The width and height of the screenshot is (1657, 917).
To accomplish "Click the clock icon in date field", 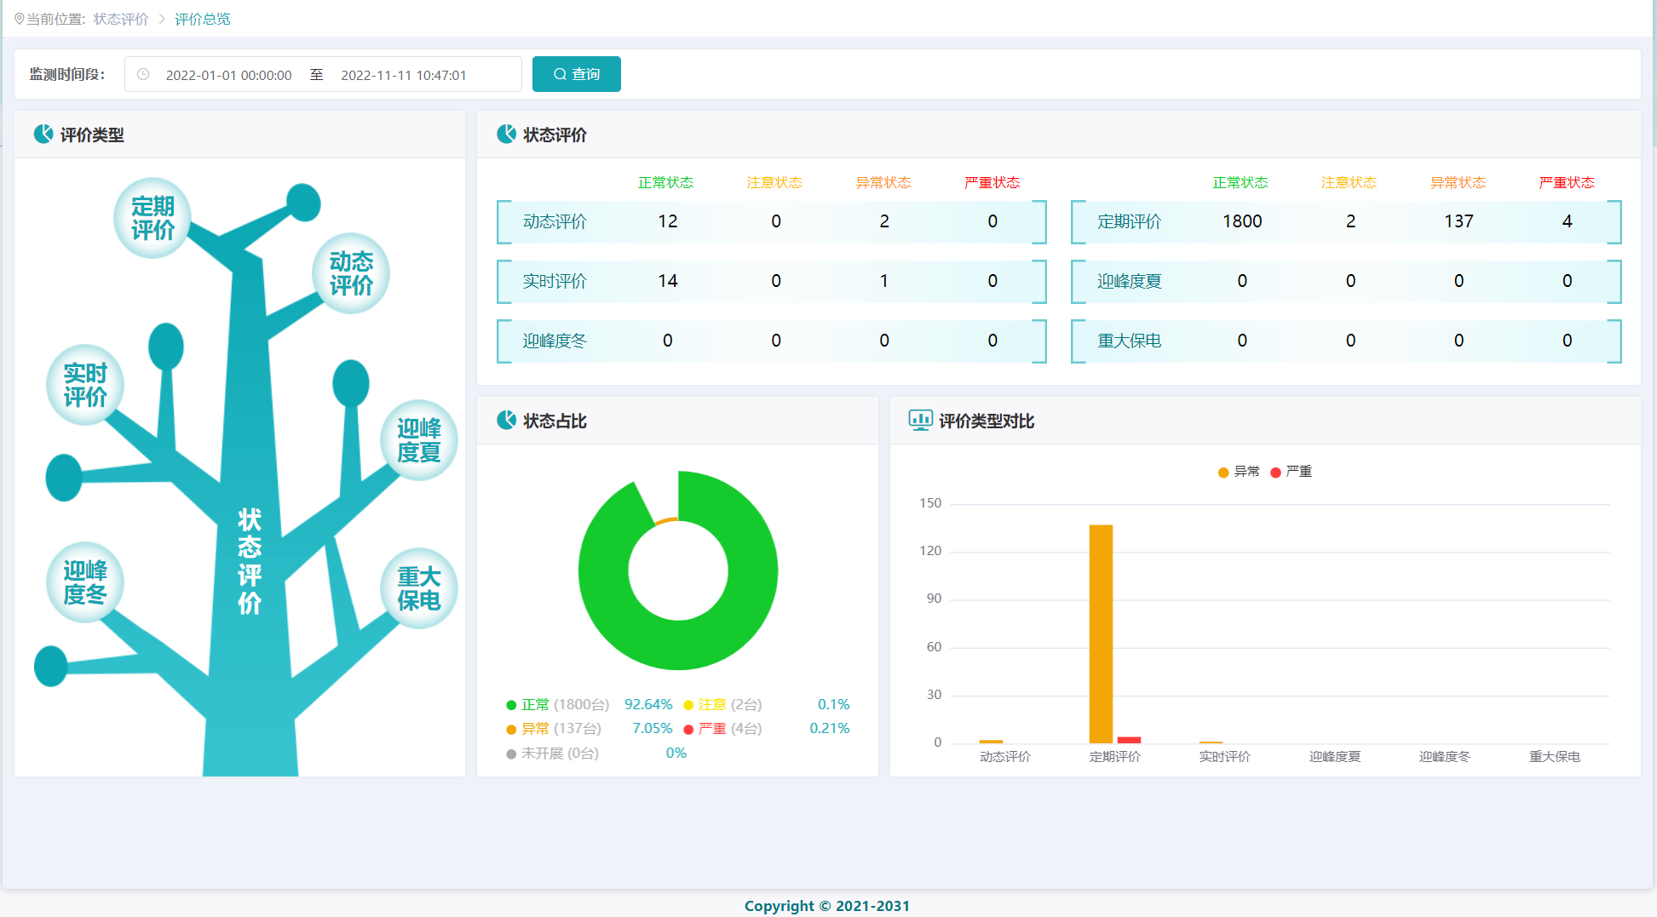I will [144, 75].
